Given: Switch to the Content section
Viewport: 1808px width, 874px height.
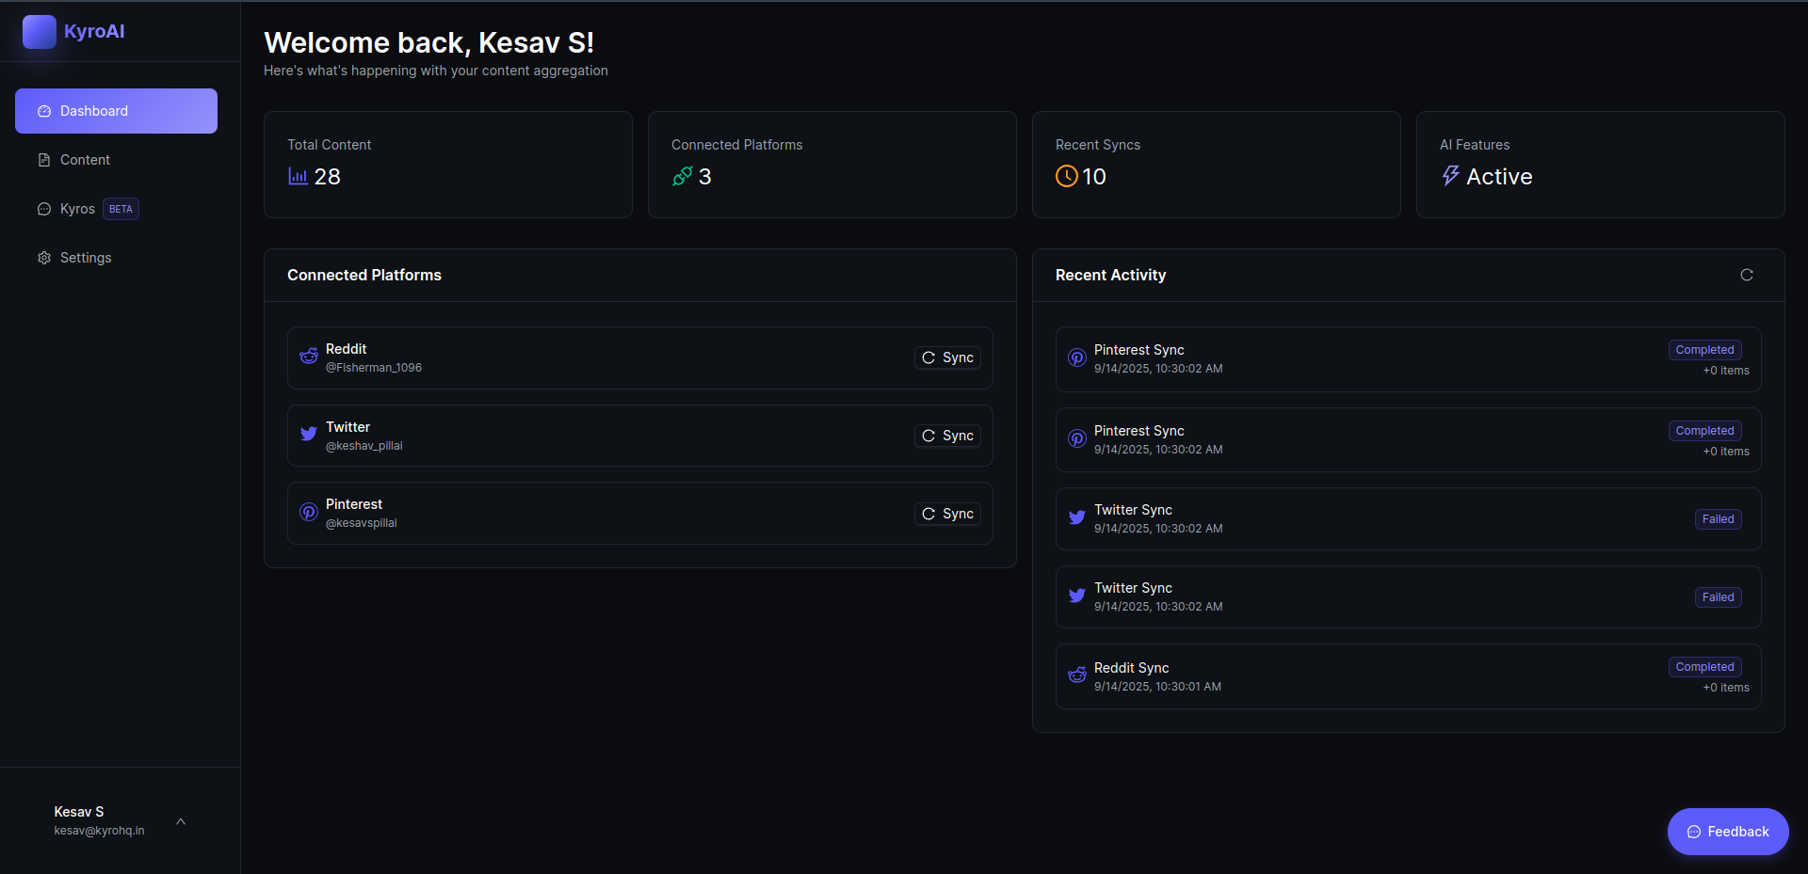Looking at the screenshot, I should pyautogui.click(x=84, y=159).
